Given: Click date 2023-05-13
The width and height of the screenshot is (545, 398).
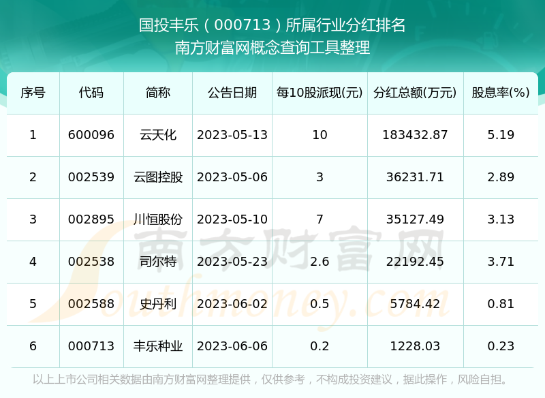Looking at the screenshot, I should pyautogui.click(x=232, y=135).
